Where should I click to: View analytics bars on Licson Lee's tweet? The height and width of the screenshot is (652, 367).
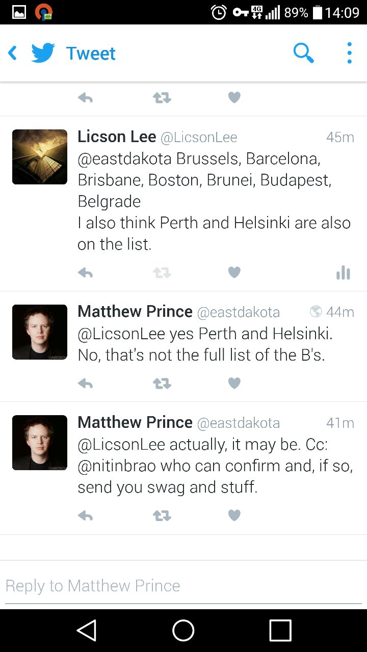tap(343, 273)
